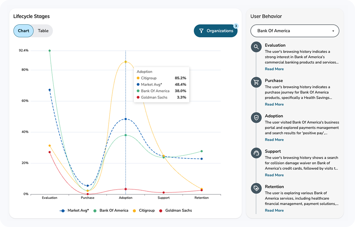The image size is (355, 227).
Task: Toggle the Market Avg* legend series
Action: (74, 211)
